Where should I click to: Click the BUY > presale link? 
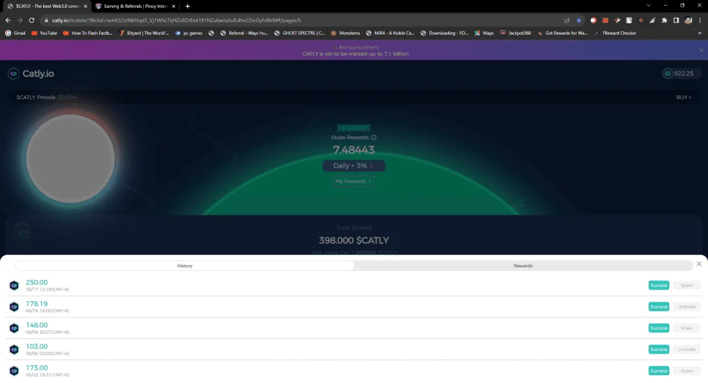[684, 97]
